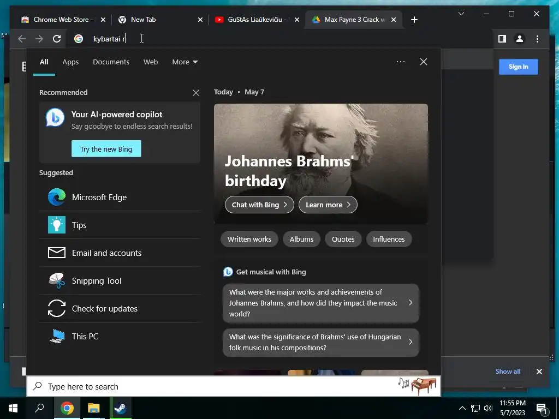Close the Max Payne 3 Crack tab
The width and height of the screenshot is (559, 419).
[394, 20]
